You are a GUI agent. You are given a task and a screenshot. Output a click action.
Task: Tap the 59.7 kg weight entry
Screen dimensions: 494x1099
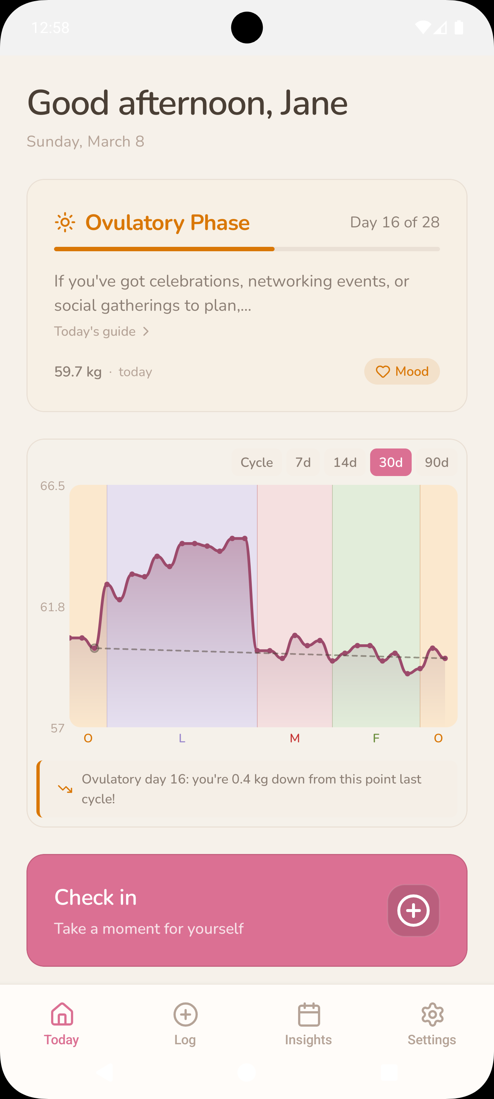(78, 372)
